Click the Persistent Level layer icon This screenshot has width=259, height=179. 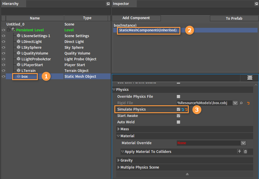pyautogui.click(x=13, y=30)
